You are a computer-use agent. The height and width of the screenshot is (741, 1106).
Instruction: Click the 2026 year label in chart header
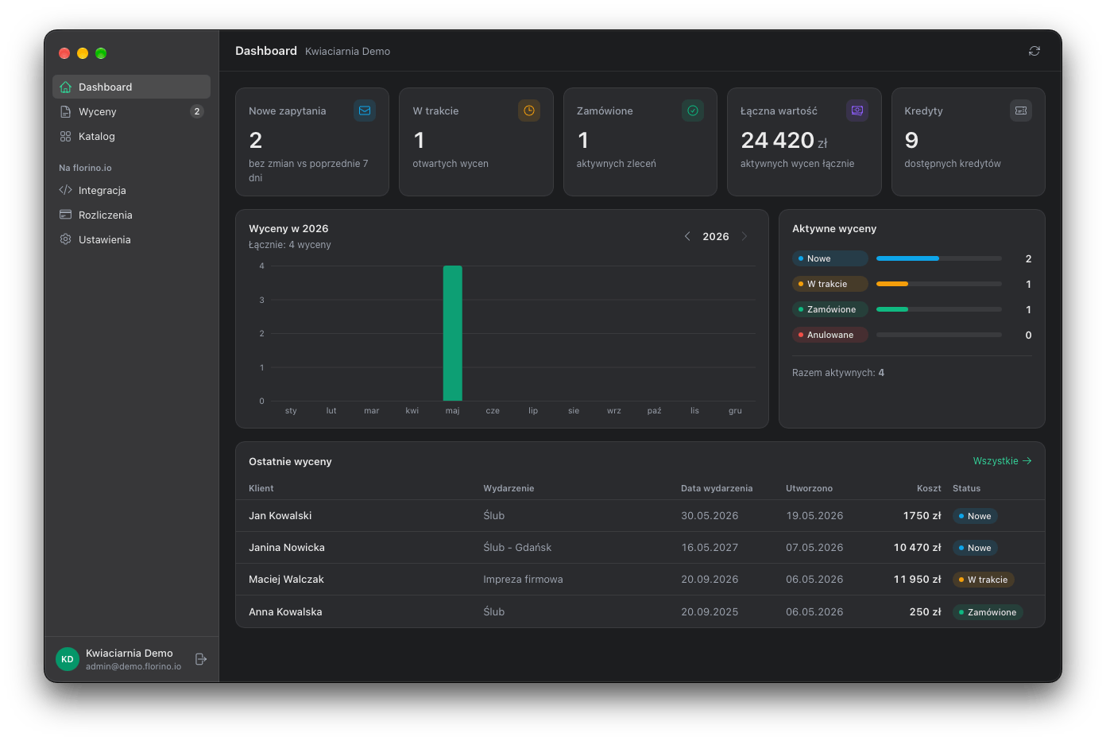716,236
